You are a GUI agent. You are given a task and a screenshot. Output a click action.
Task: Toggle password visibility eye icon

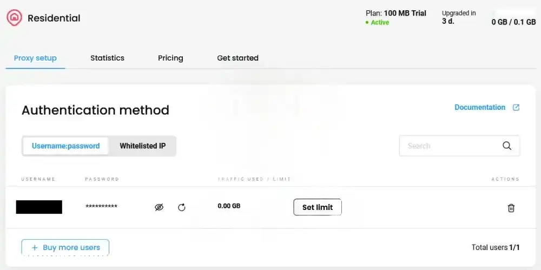coord(159,207)
